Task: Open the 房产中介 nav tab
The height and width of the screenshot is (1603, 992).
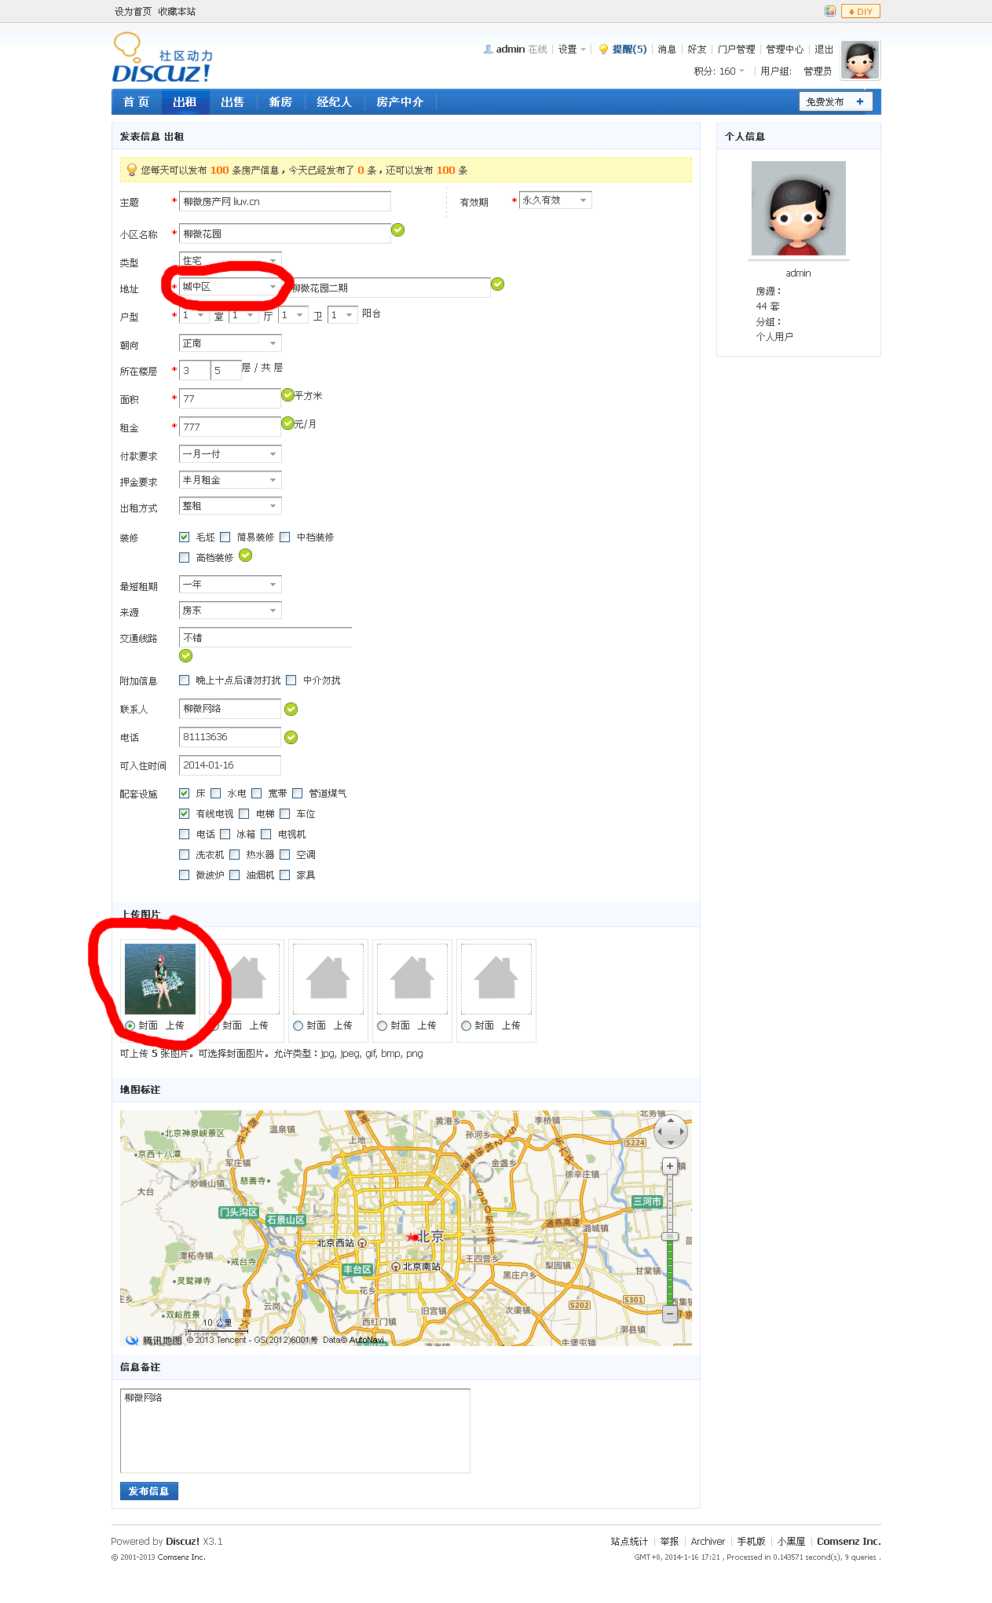Action: coord(400,102)
